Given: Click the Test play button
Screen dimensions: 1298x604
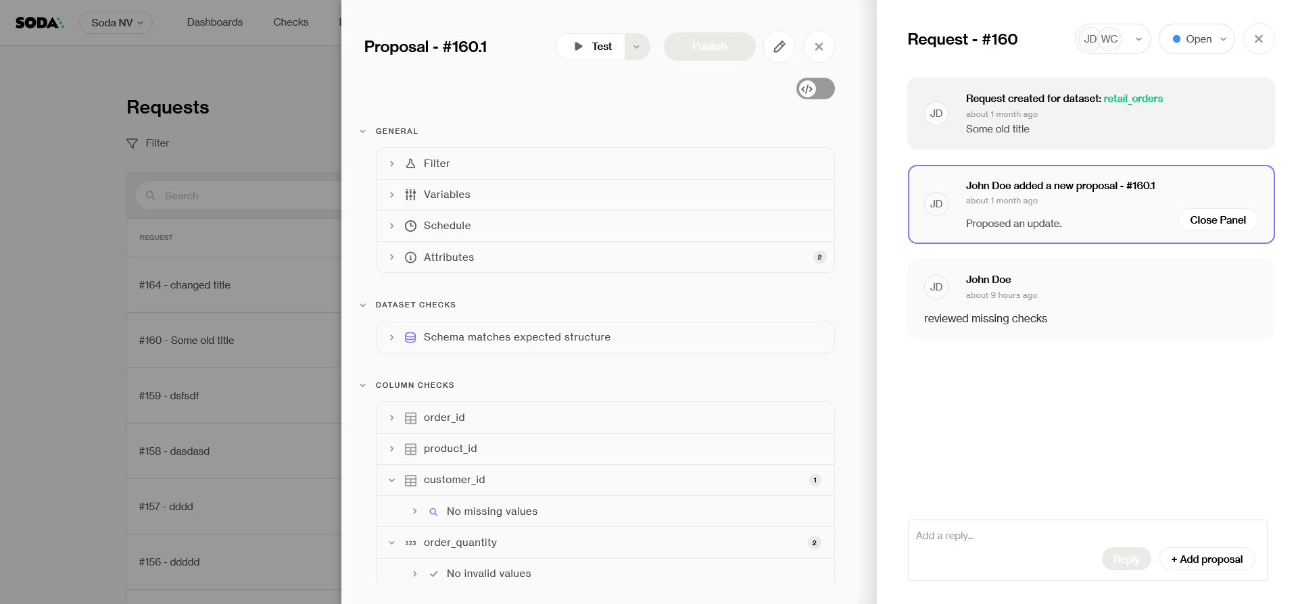Looking at the screenshot, I should point(590,47).
